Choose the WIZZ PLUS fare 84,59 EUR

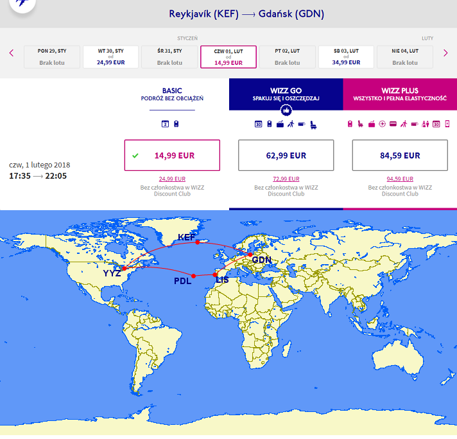[400, 156]
